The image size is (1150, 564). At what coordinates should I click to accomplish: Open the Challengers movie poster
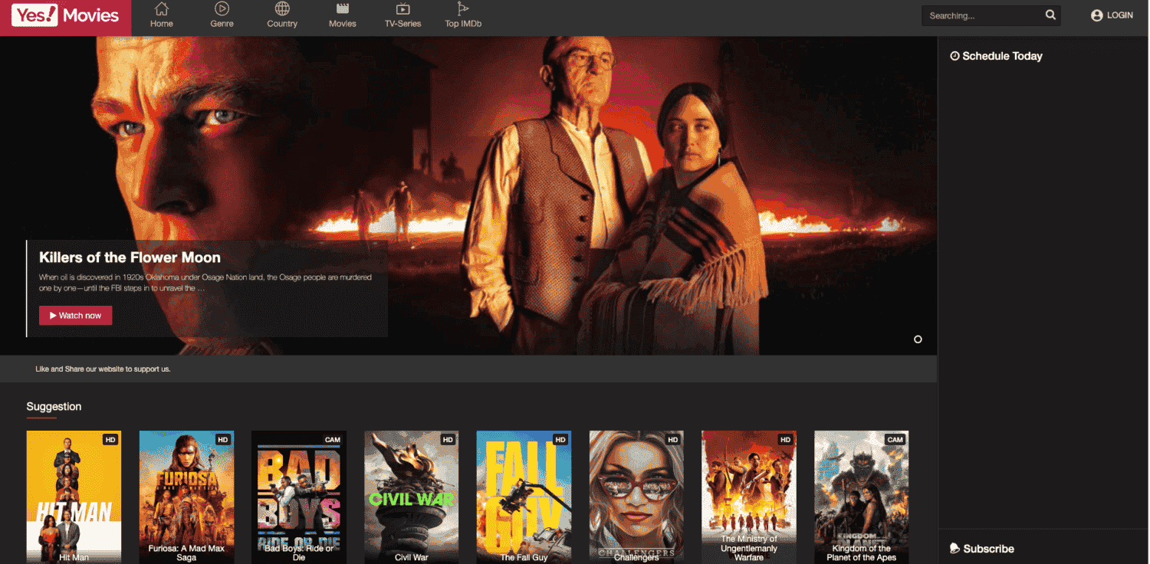(x=636, y=497)
